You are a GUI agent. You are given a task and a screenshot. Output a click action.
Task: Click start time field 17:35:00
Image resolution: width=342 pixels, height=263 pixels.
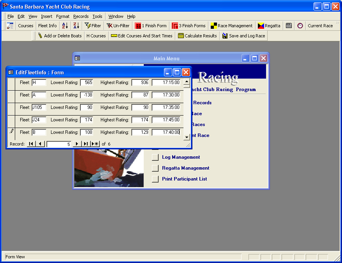point(166,107)
